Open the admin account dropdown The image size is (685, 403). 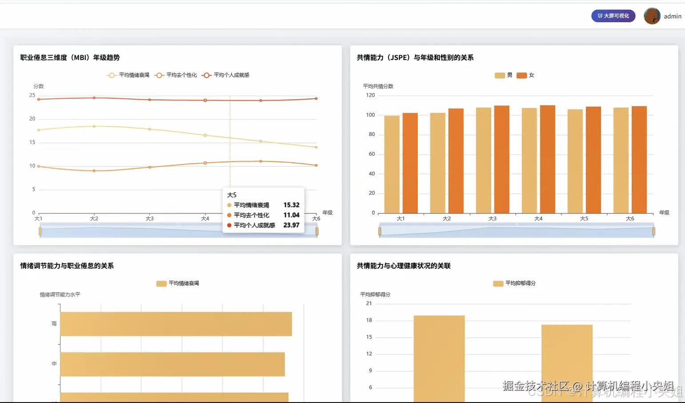click(673, 16)
